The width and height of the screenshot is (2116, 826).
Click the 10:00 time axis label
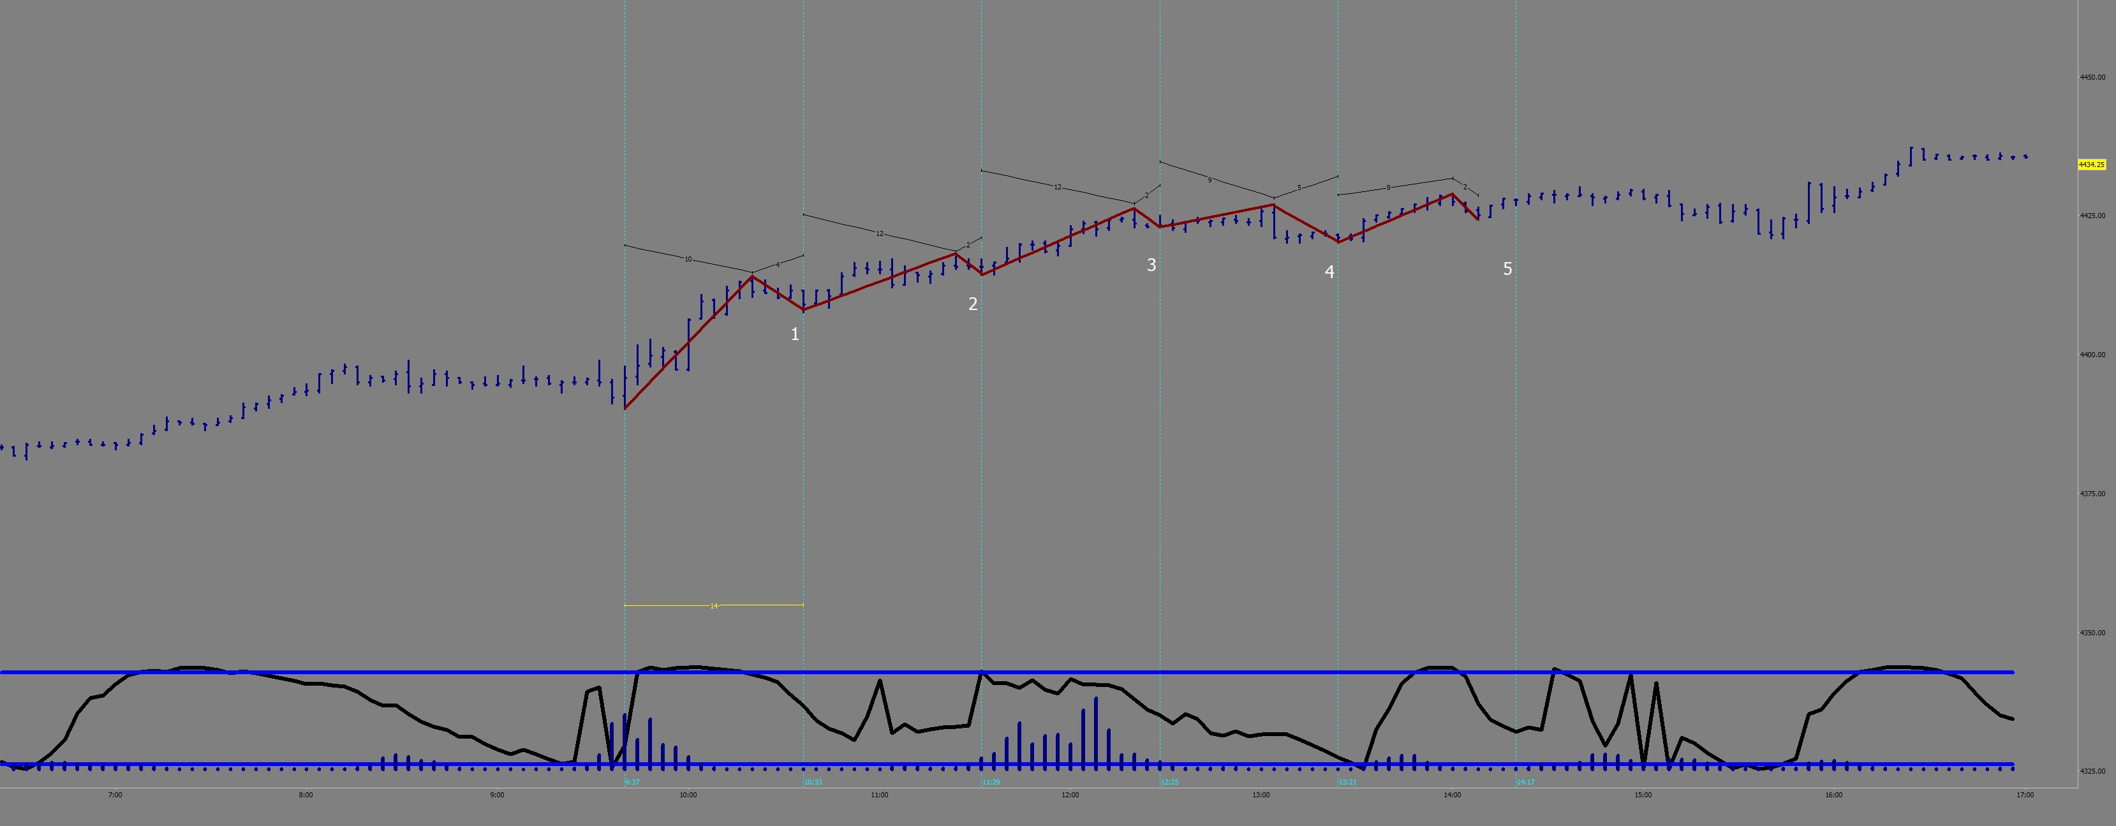click(x=688, y=795)
